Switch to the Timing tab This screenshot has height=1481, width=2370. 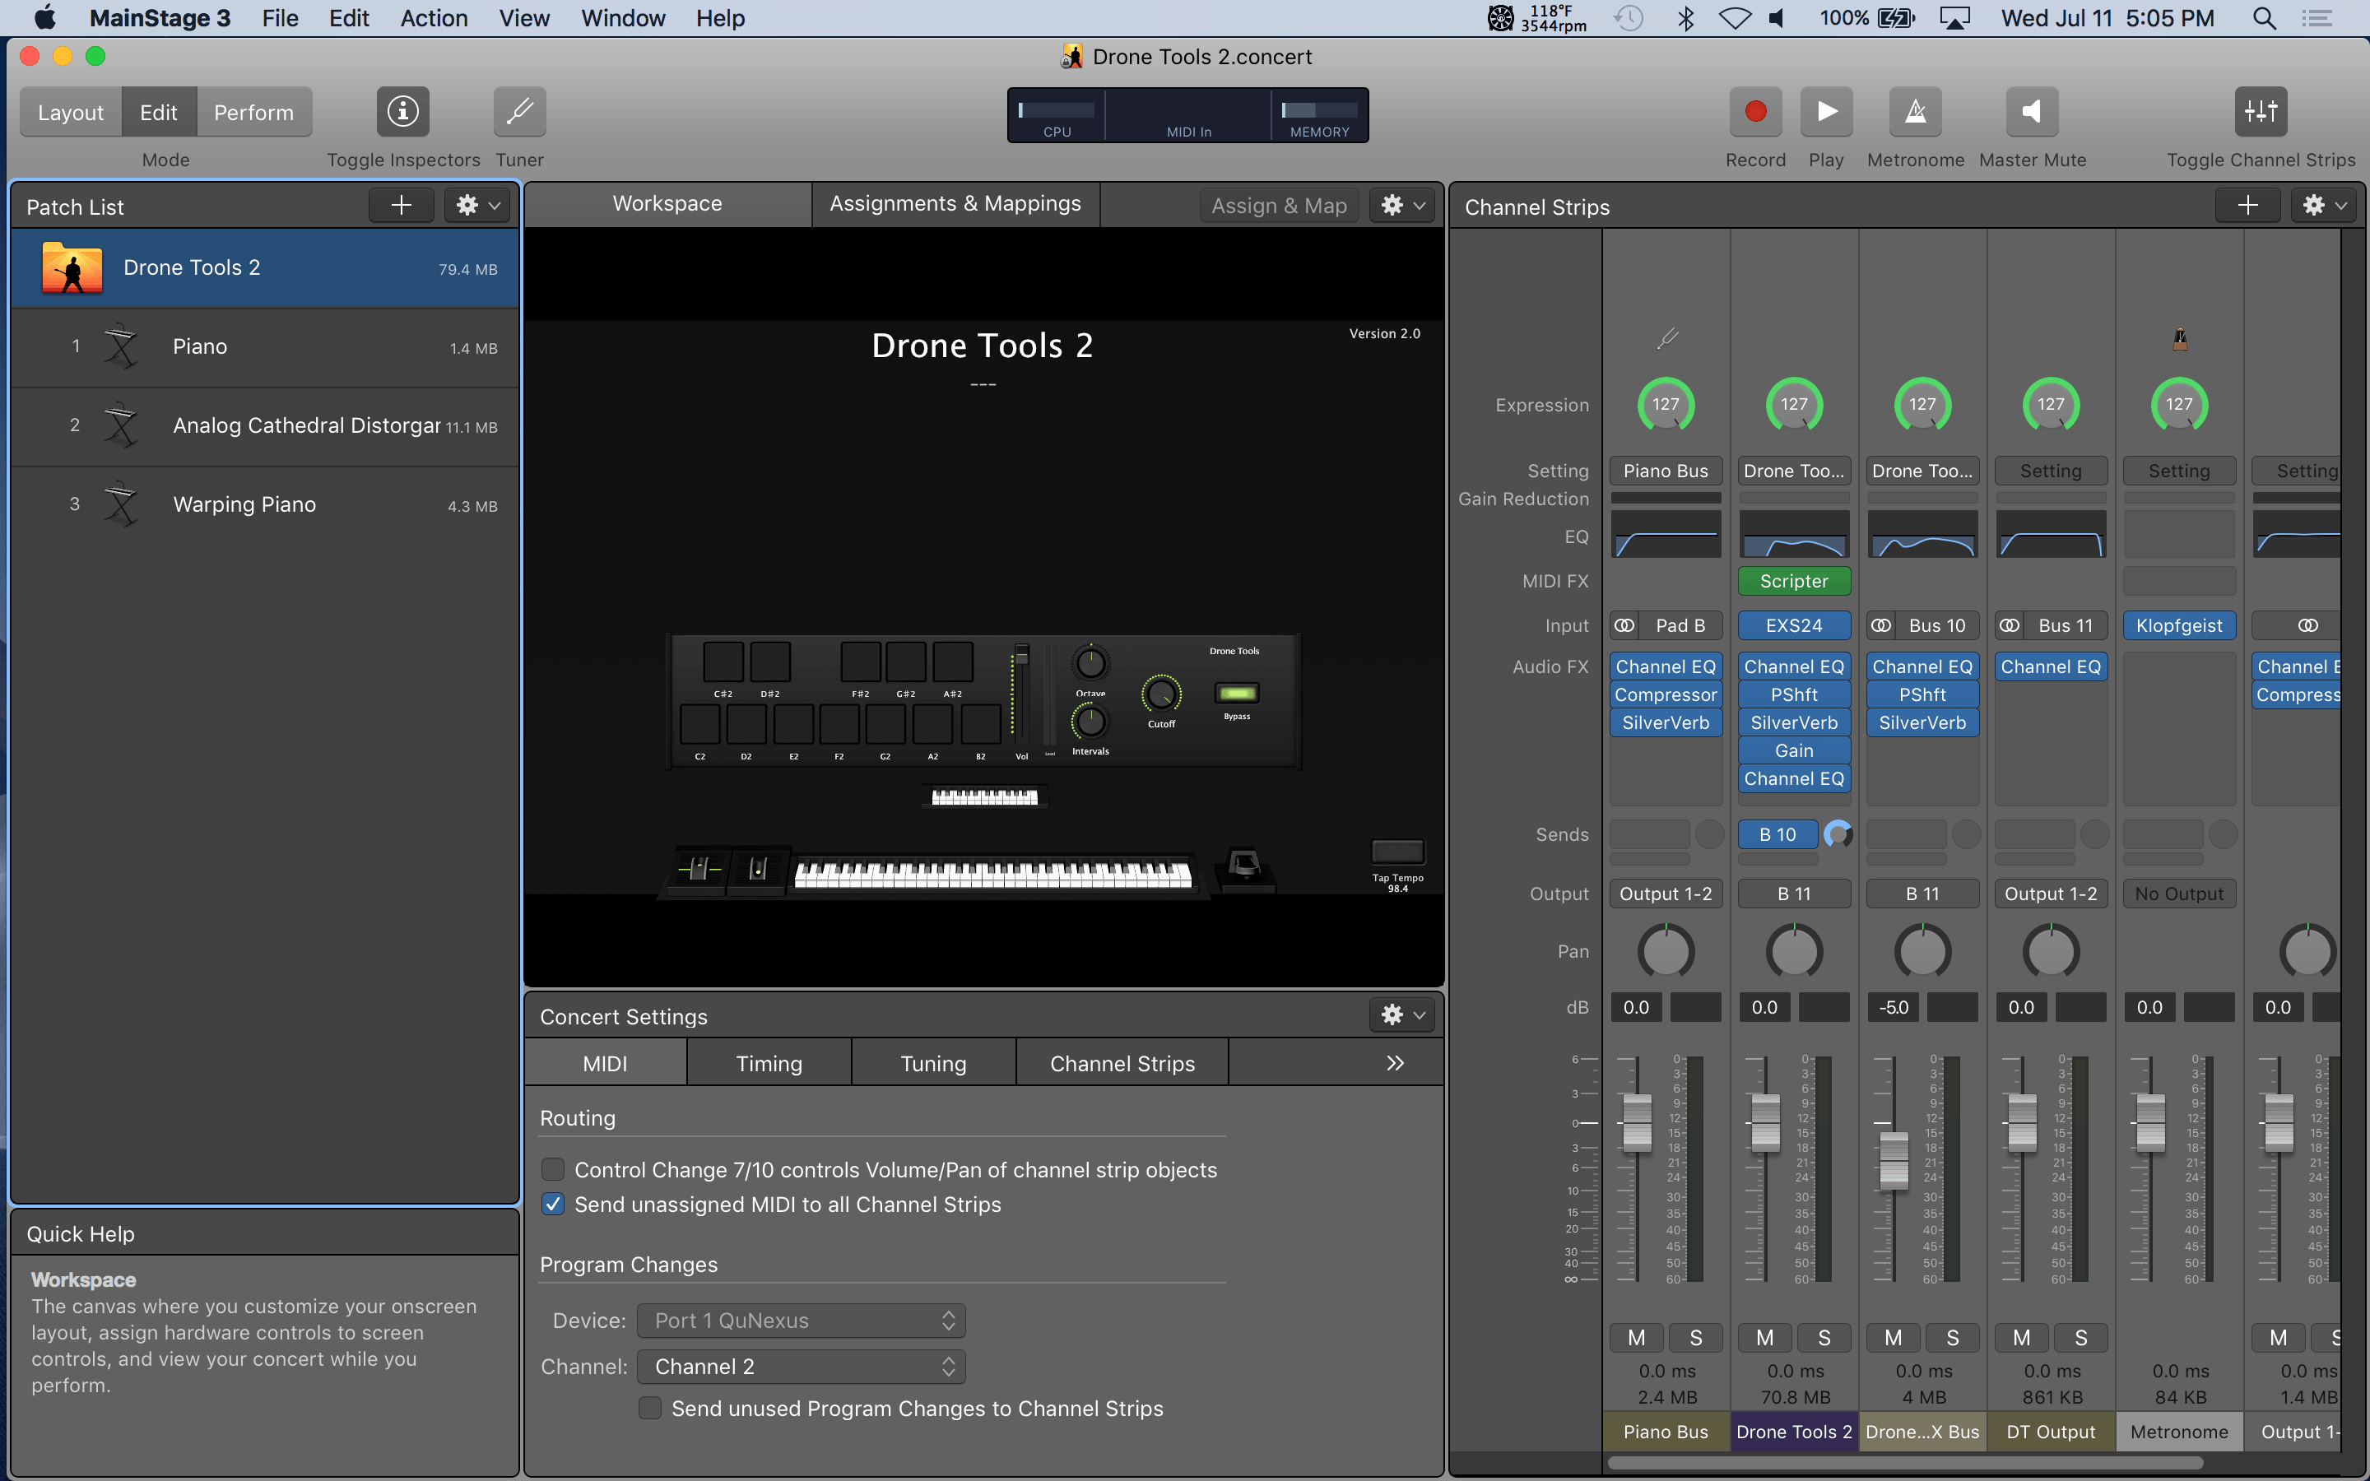pyautogui.click(x=769, y=1064)
